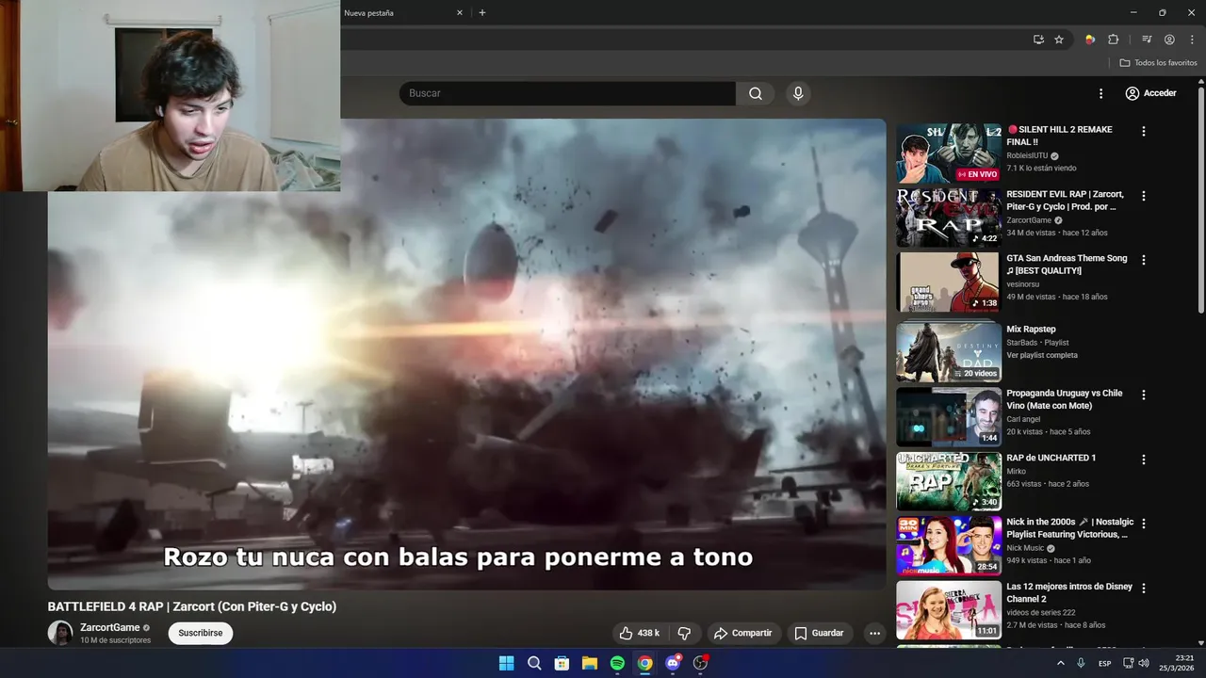
Task: Open OBS Studio from taskbar
Action: point(700,663)
